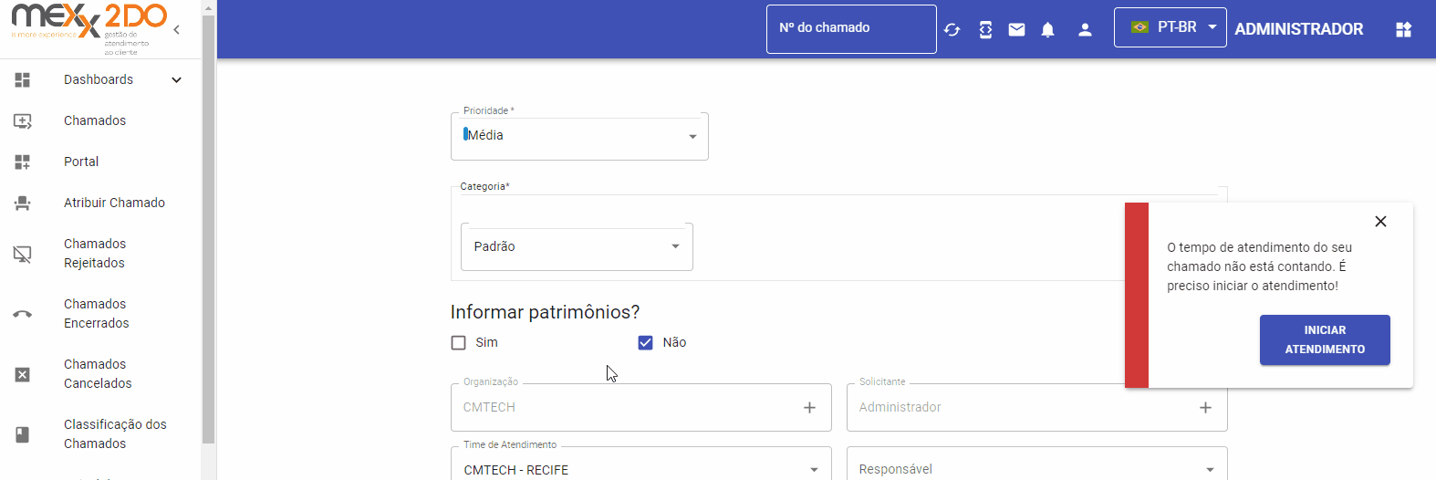This screenshot has width=1436, height=480.
Task: Expand the Dashboards menu
Action: tap(99, 79)
